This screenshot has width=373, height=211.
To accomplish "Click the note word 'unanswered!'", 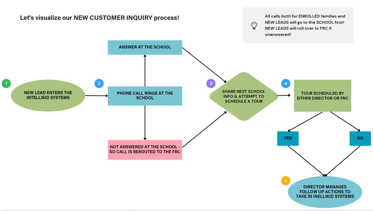I will pyautogui.click(x=278, y=34).
